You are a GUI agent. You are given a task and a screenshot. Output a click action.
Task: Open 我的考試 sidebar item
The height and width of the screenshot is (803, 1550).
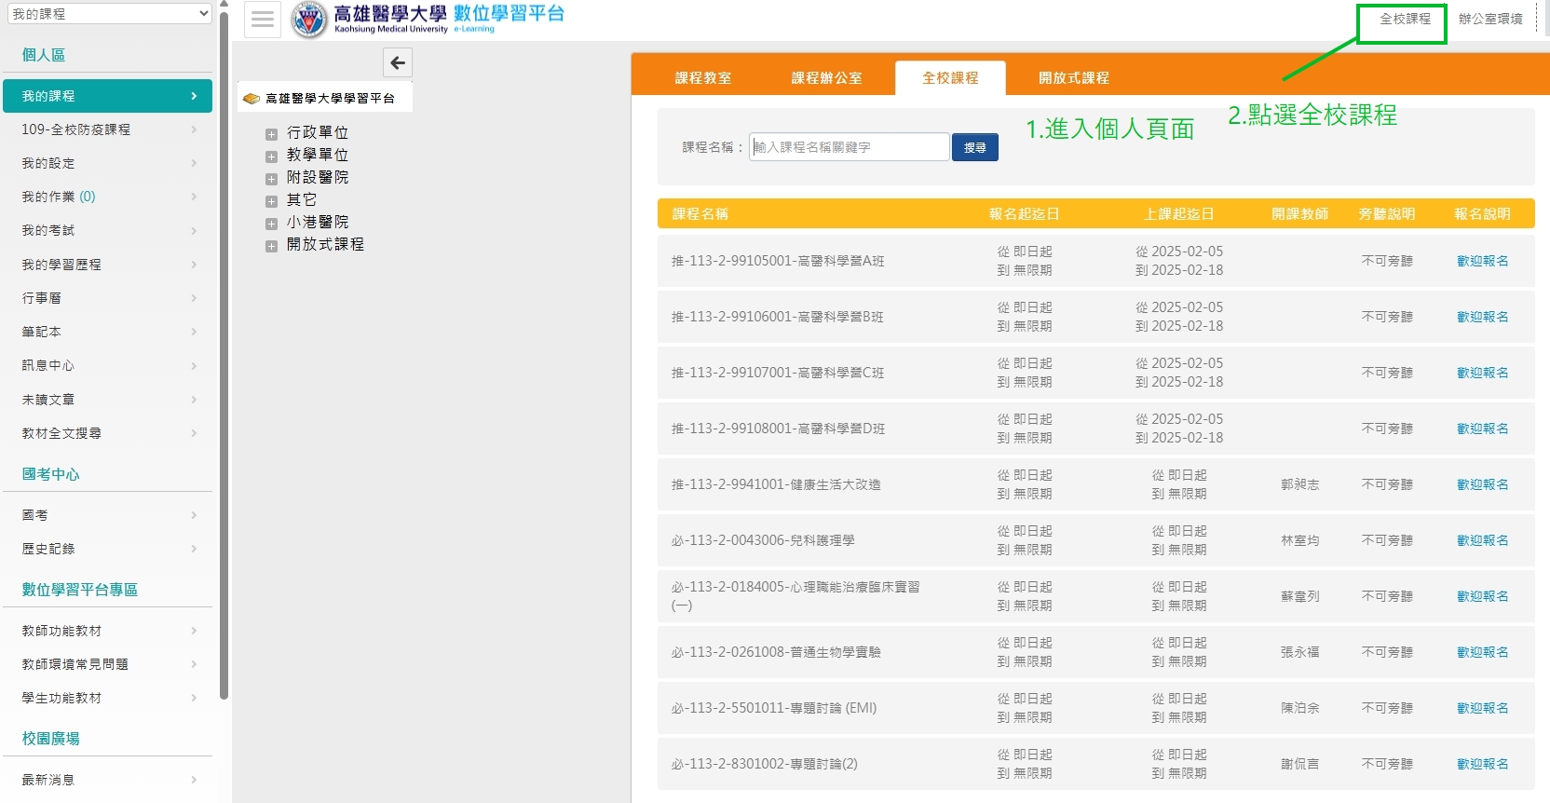(108, 230)
